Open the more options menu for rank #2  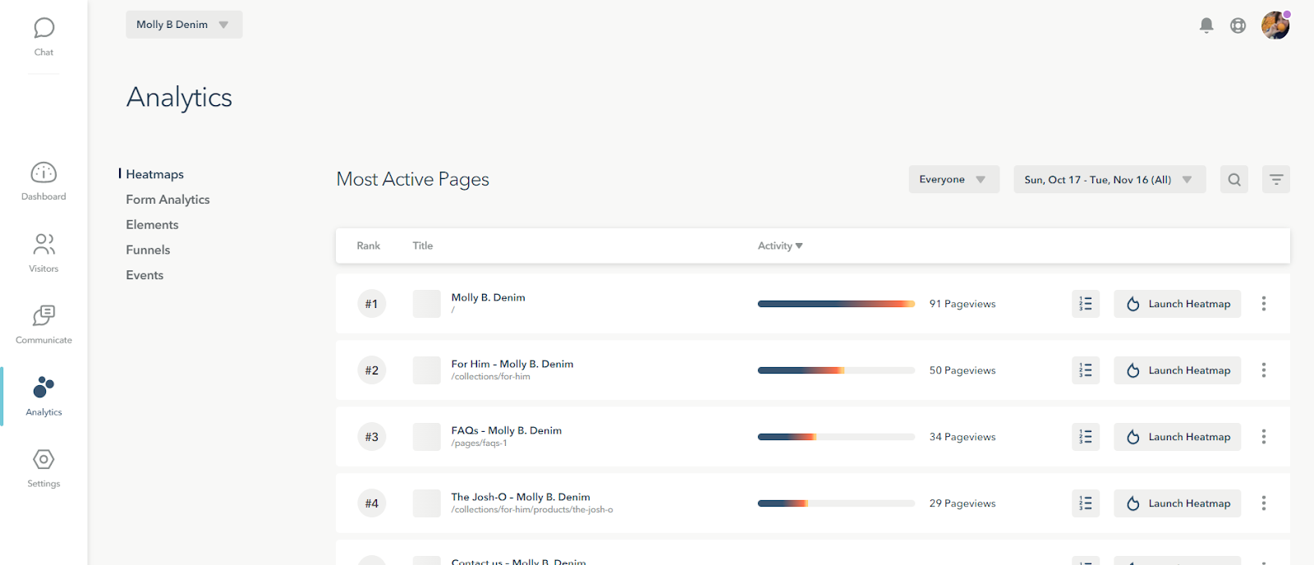click(1264, 370)
